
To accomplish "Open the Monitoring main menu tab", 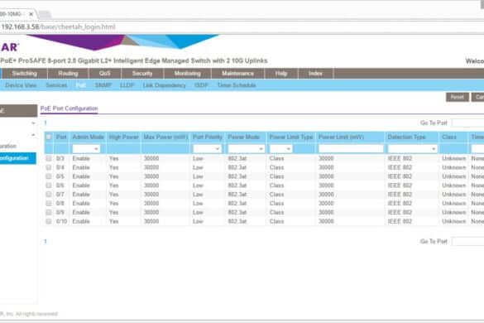I will pyautogui.click(x=187, y=74).
